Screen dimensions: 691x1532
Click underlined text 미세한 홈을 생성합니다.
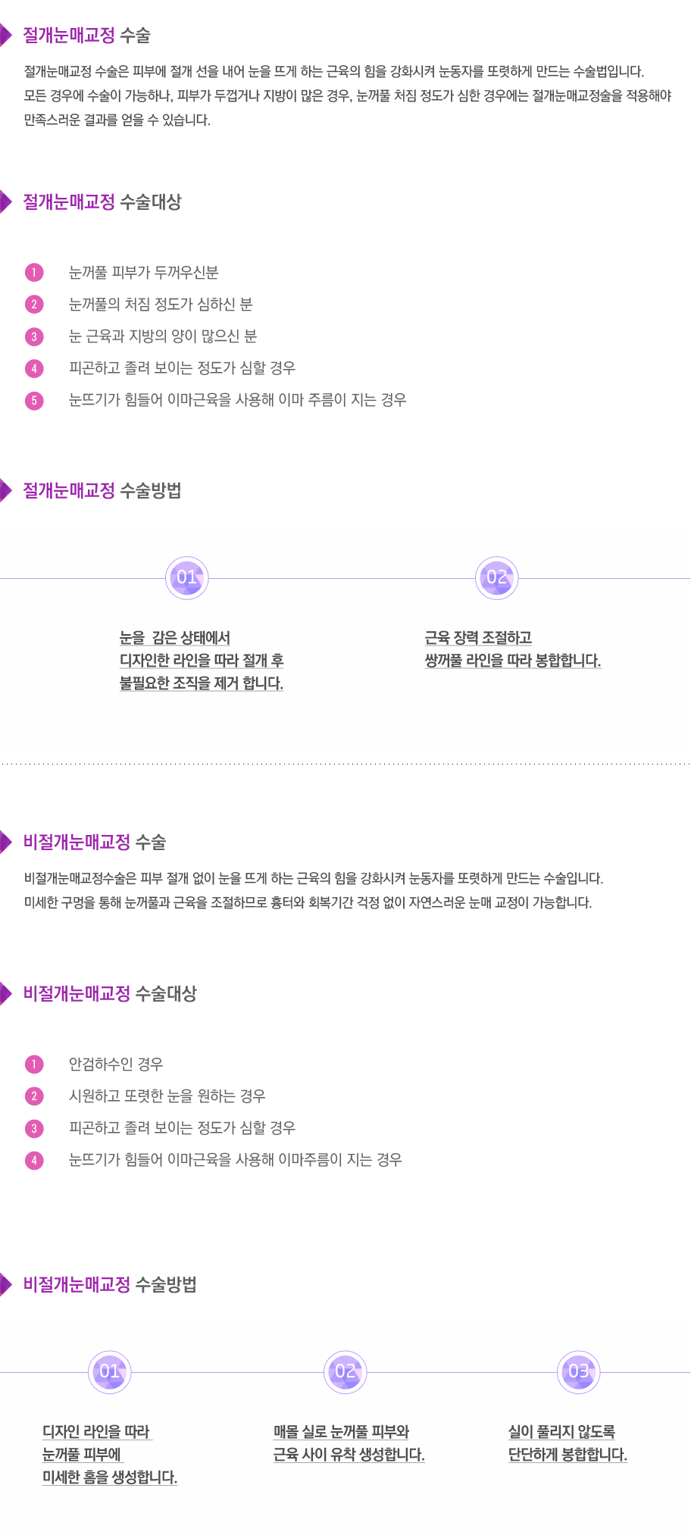pyautogui.click(x=110, y=1477)
